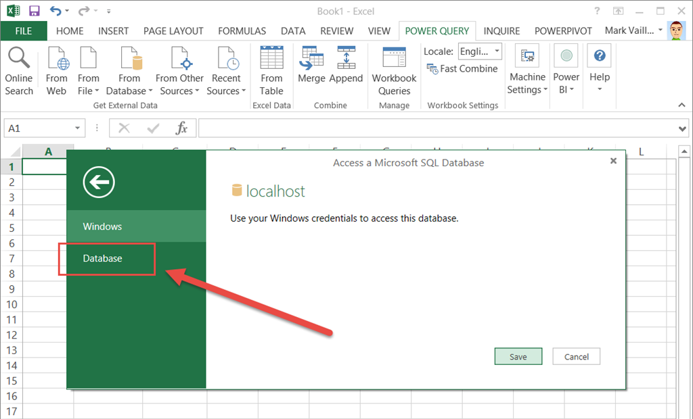Toggle the Fast Combine option

(462, 68)
